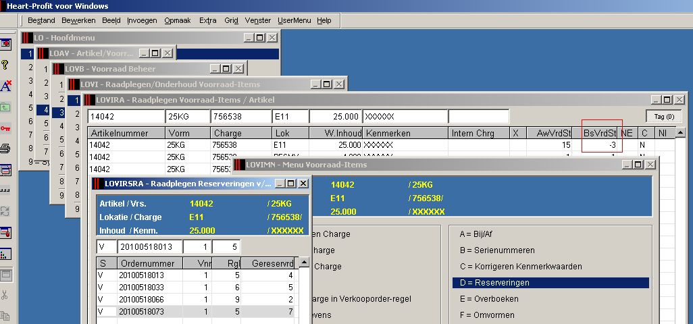
Task: Open the Opmaak menu
Action: tap(178, 20)
